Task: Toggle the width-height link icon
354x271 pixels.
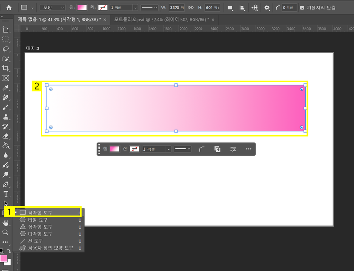Action: [x=191, y=8]
